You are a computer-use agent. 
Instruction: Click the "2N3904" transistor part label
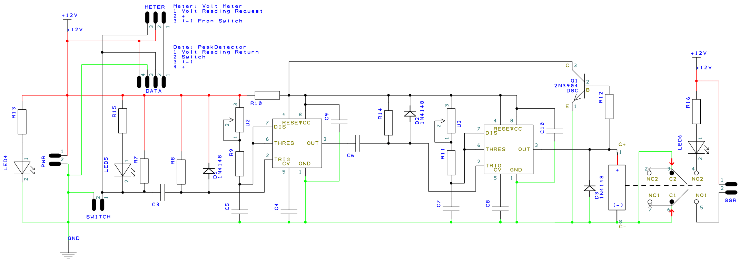click(x=566, y=86)
